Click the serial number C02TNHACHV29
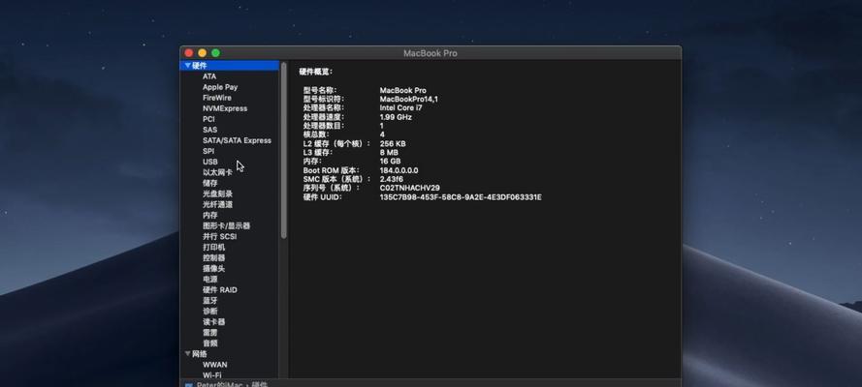 click(x=409, y=188)
